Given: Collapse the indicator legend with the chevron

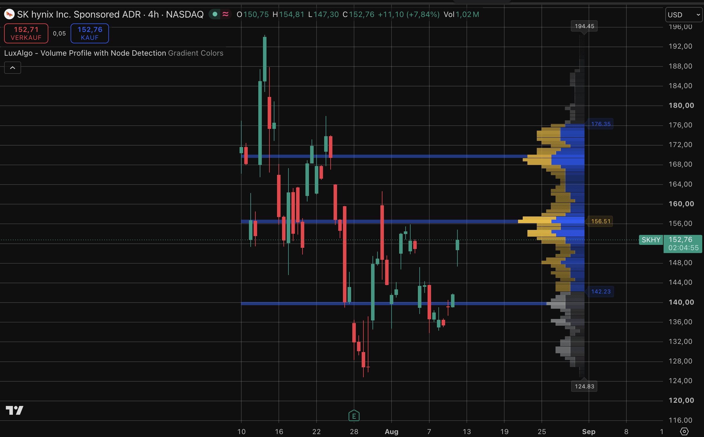Looking at the screenshot, I should pos(13,68).
